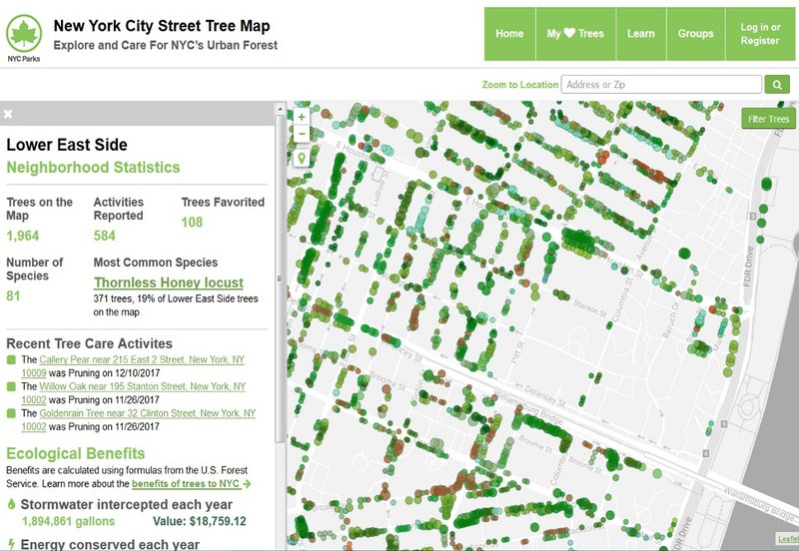Click the New York City Street Tree Map title
This screenshot has width=799, height=551.
(162, 26)
